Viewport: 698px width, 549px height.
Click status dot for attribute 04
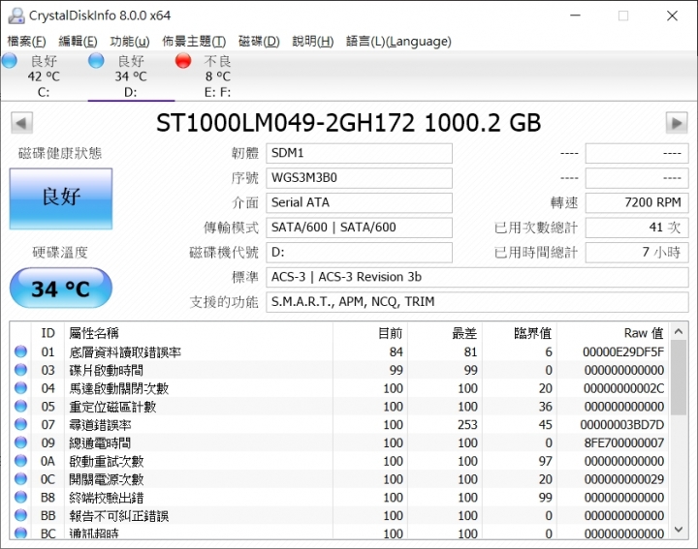pos(20,388)
